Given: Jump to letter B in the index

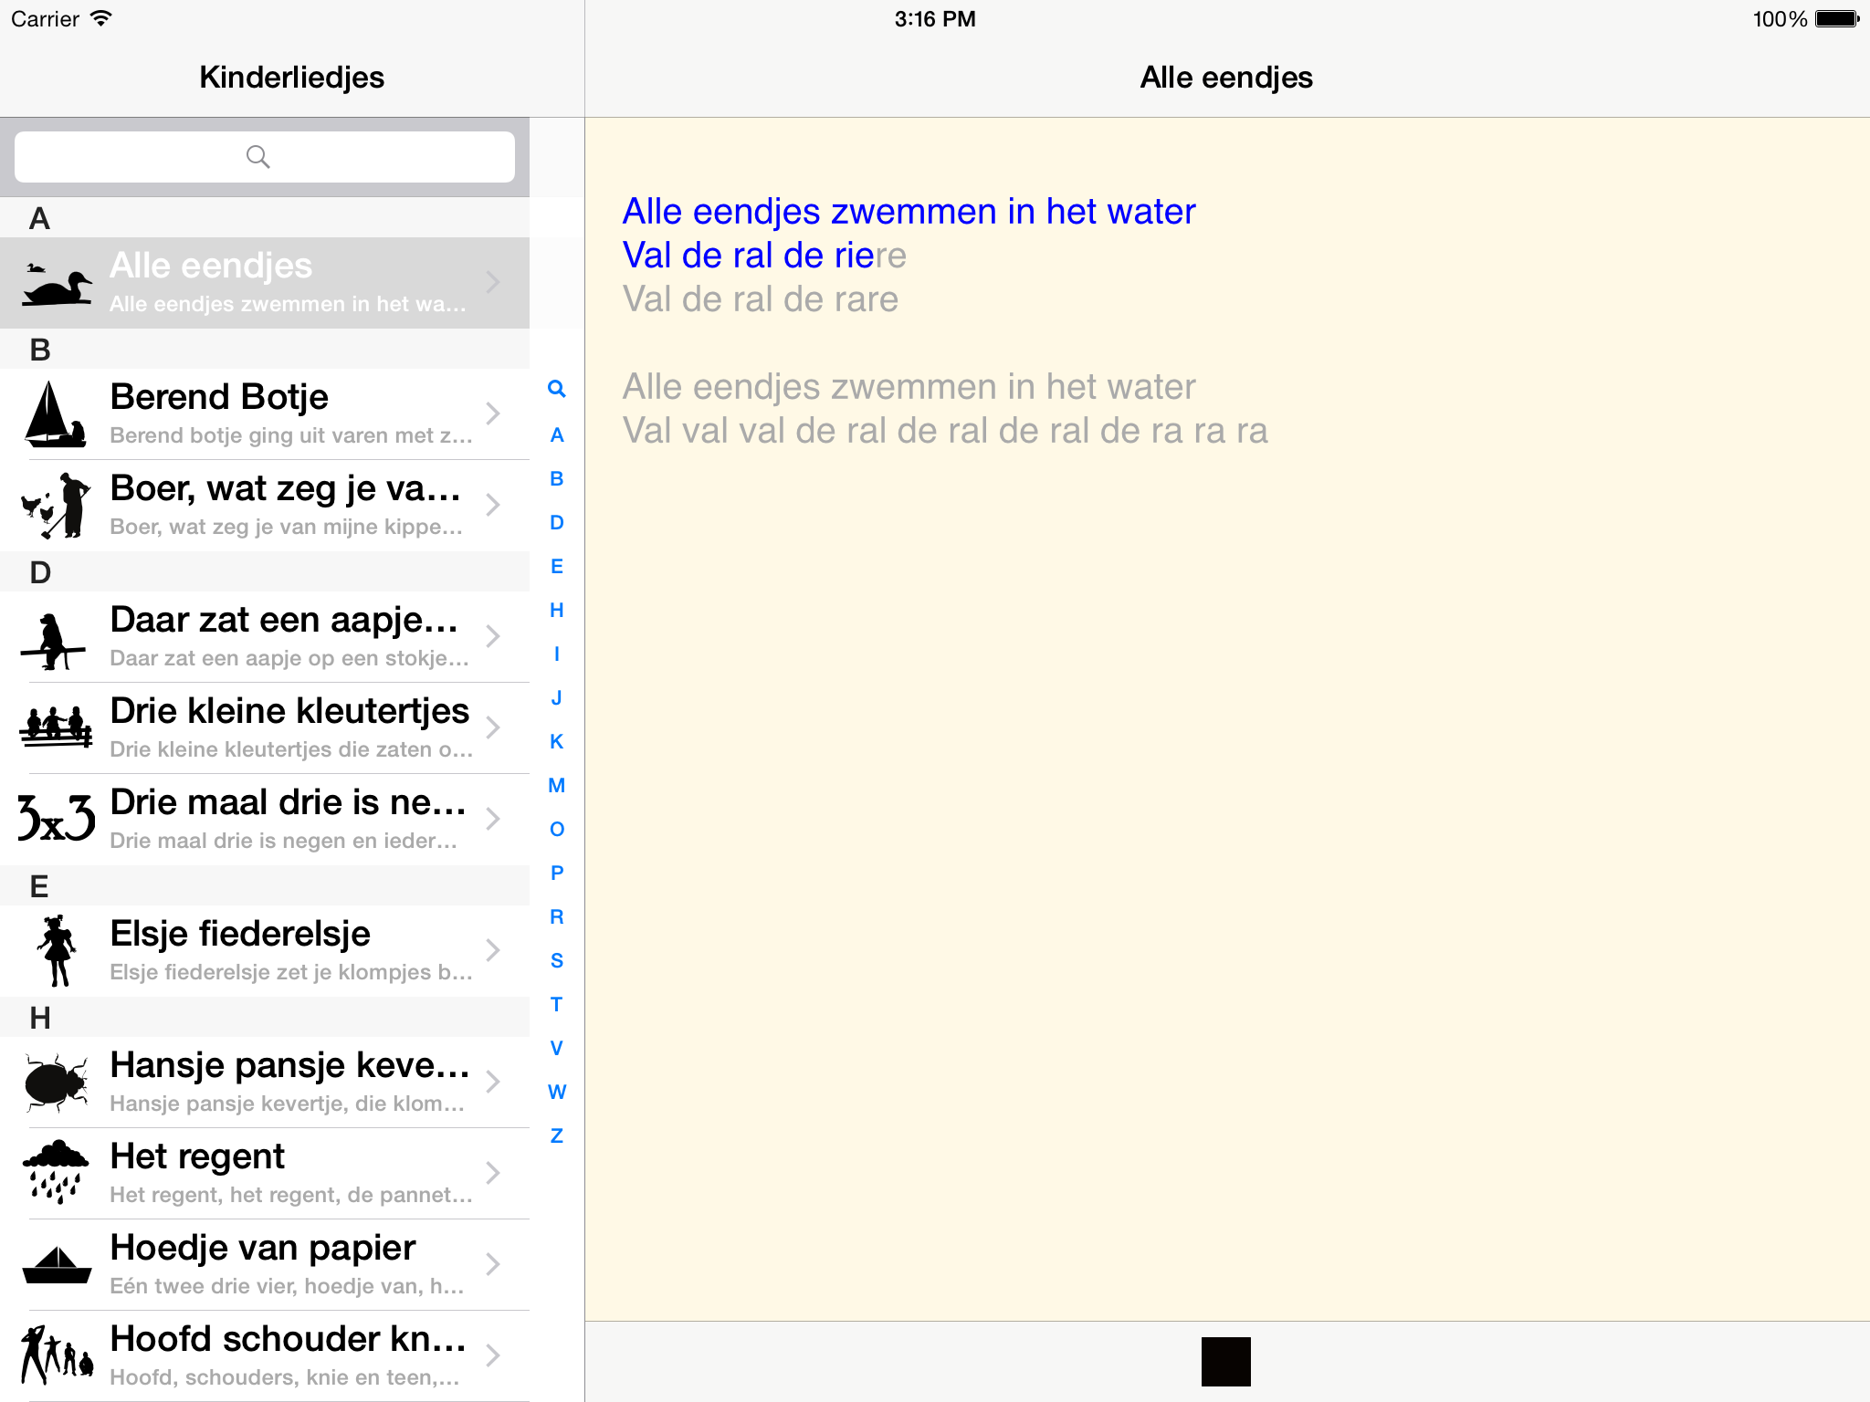Looking at the screenshot, I should pyautogui.click(x=557, y=479).
